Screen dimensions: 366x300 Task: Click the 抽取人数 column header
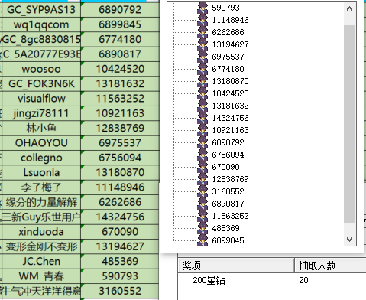(x=330, y=266)
